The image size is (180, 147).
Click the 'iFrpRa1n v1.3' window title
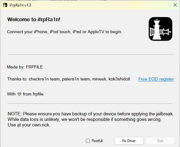click(x=20, y=5)
